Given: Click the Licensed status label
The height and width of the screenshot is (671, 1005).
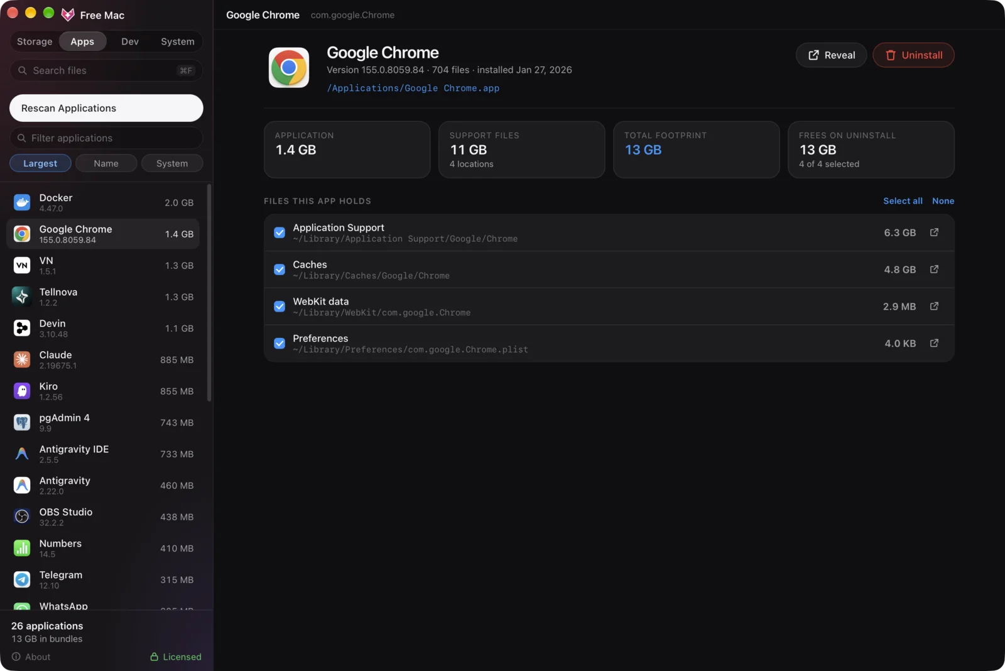Looking at the screenshot, I should [x=176, y=657].
